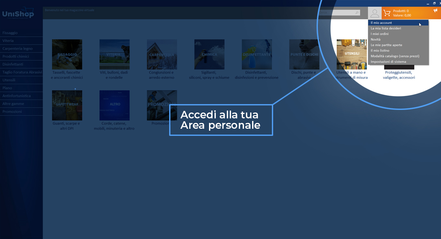Click caption 'Corde, catene, mobili, minuteria e altro'

tap(114, 126)
